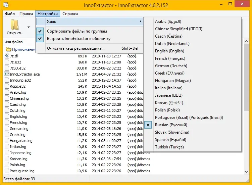Click the Arabic.lng file icon
This screenshot has height=185, width=252.
point(7,92)
